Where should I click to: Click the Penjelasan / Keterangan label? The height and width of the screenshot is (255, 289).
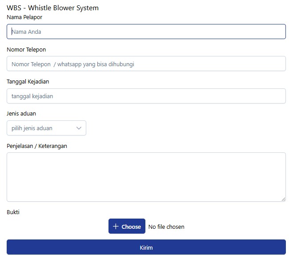click(37, 146)
